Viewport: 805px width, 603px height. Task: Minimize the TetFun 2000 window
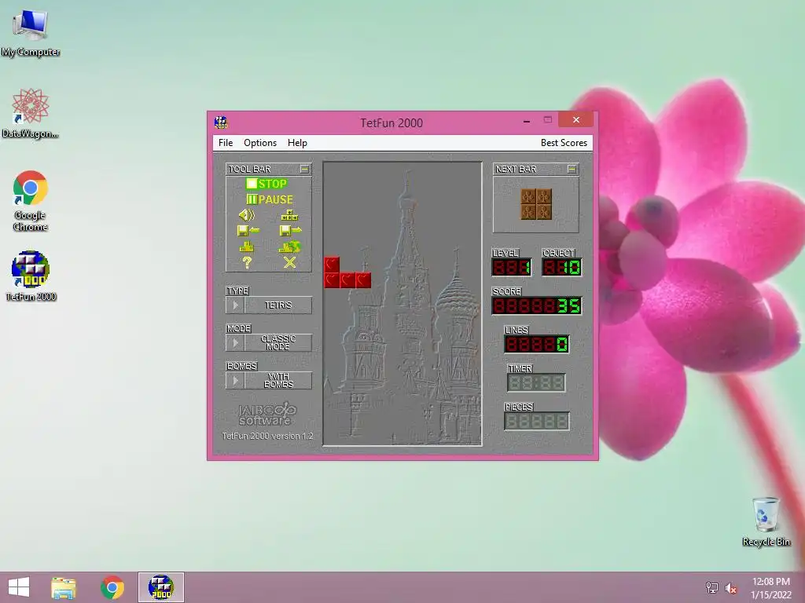click(x=527, y=120)
